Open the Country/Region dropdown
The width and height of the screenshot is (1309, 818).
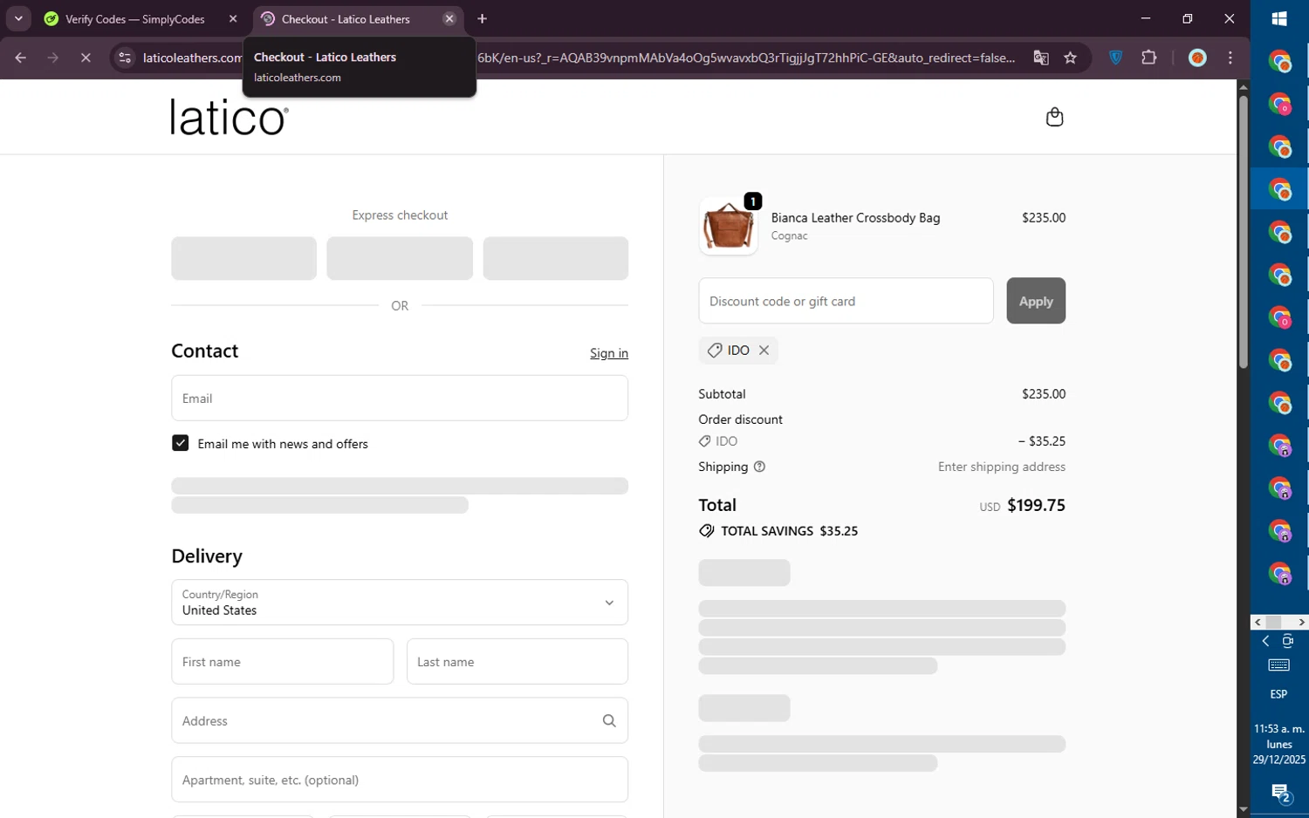[400, 603]
